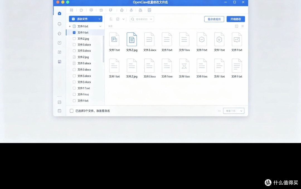
Task: Click the sidebar window-list icon
Action: [x=60, y=52]
